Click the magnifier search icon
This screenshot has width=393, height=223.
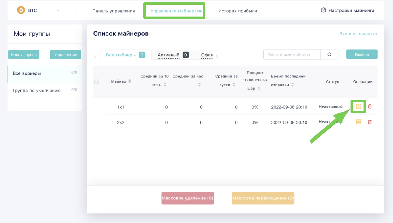click(329, 54)
